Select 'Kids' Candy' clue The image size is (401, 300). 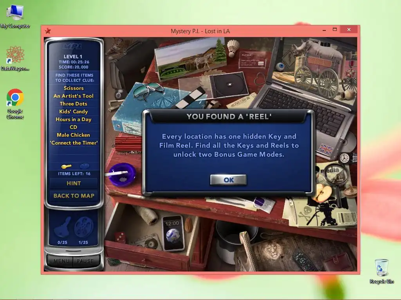(x=74, y=111)
